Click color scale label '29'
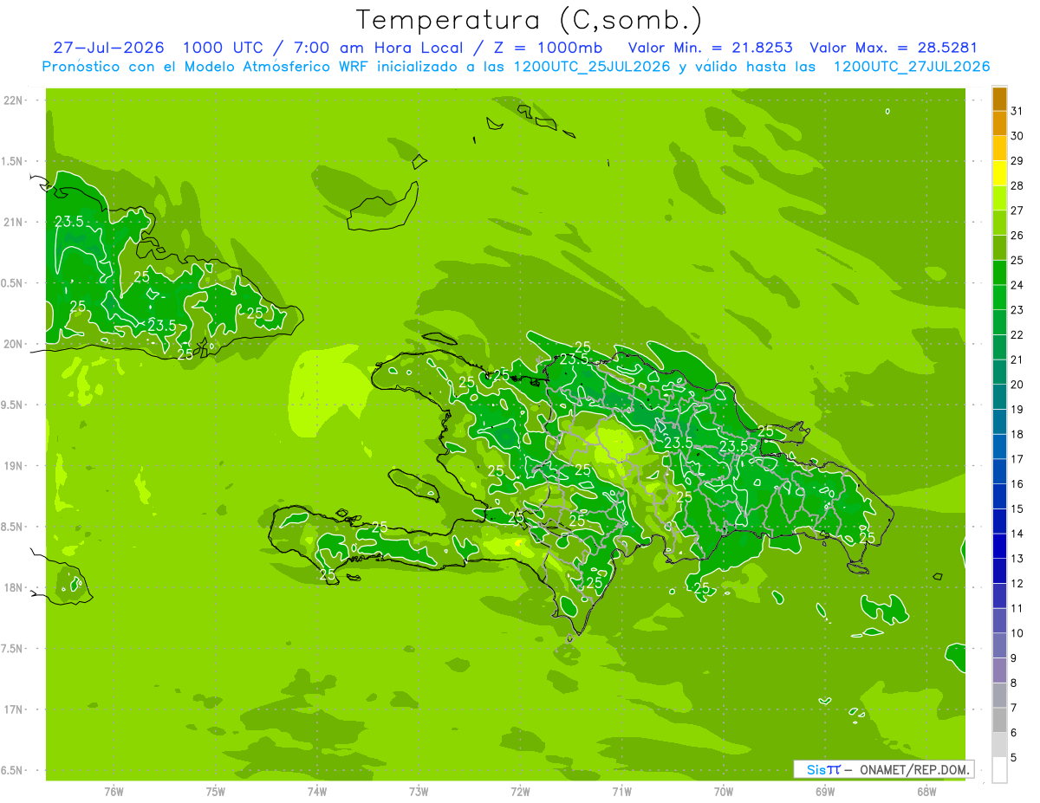 (1017, 160)
